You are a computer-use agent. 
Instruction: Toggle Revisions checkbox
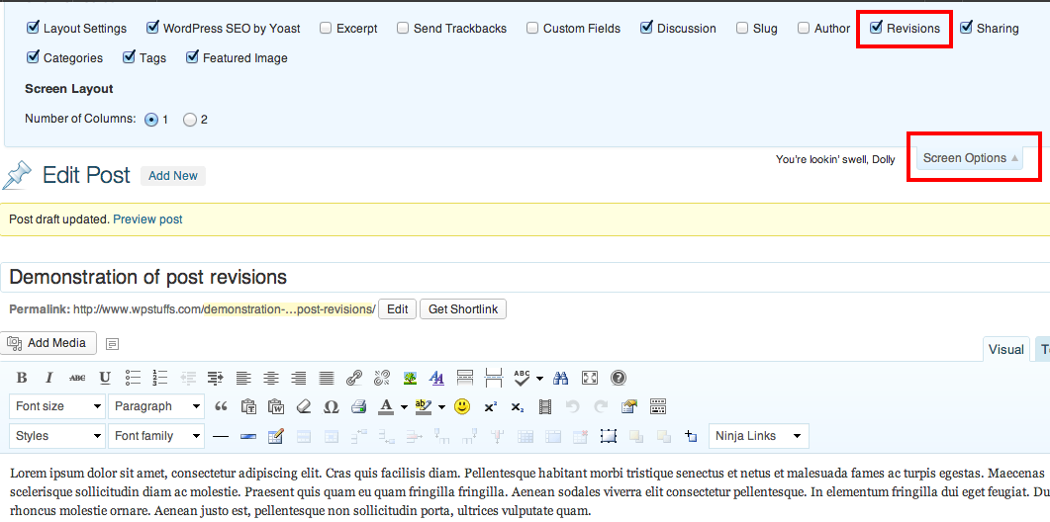click(876, 28)
